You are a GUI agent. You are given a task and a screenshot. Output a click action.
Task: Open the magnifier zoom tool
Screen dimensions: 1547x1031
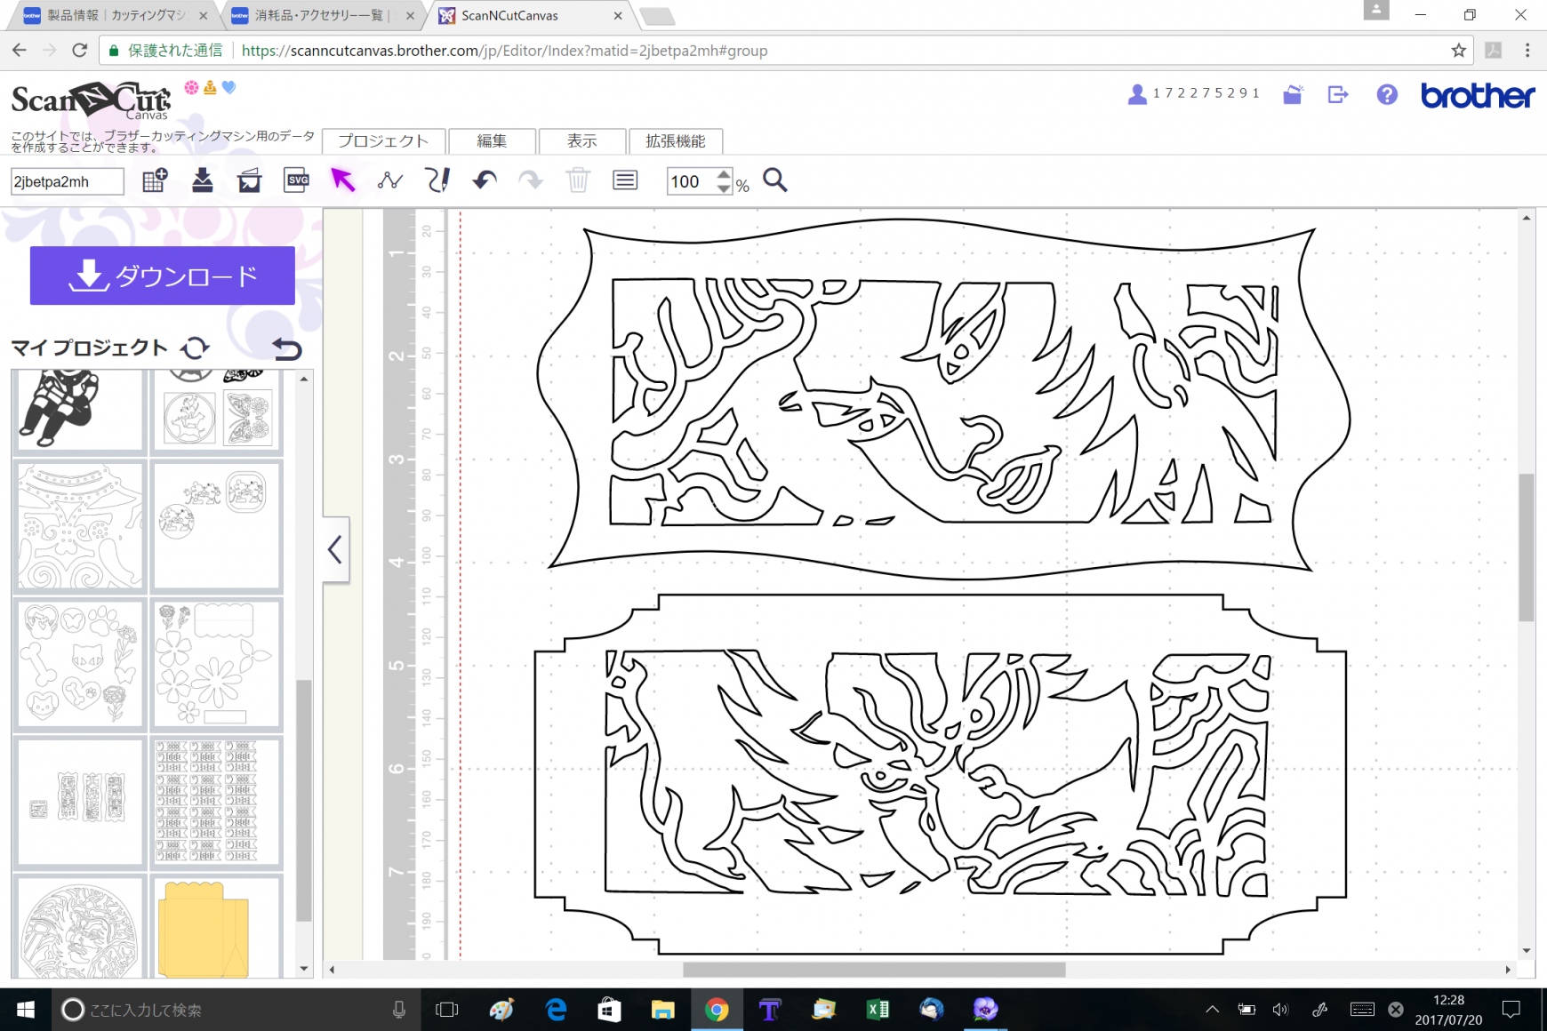pos(775,180)
